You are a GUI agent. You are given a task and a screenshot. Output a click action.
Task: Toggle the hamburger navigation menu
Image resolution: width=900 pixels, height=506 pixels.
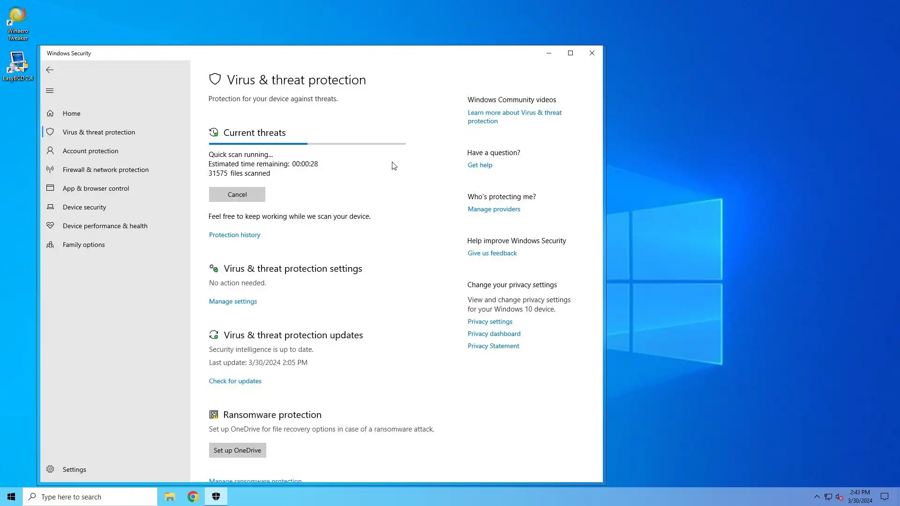click(x=50, y=91)
